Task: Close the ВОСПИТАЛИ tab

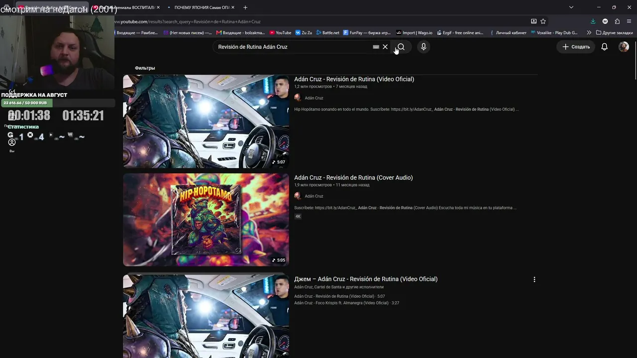Action: click(158, 7)
